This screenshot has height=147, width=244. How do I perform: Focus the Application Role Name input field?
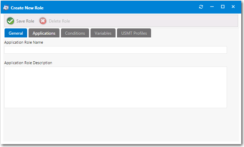pos(115,50)
